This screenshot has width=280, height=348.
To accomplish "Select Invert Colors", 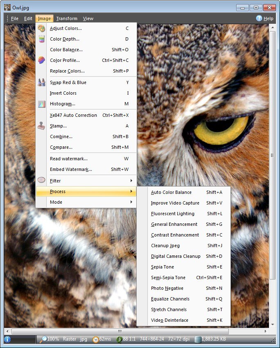I will tap(86, 93).
